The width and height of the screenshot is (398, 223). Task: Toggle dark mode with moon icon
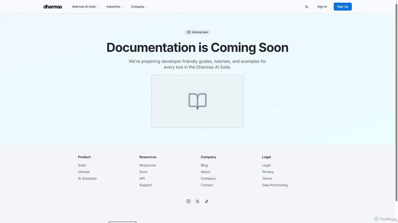[307, 7]
